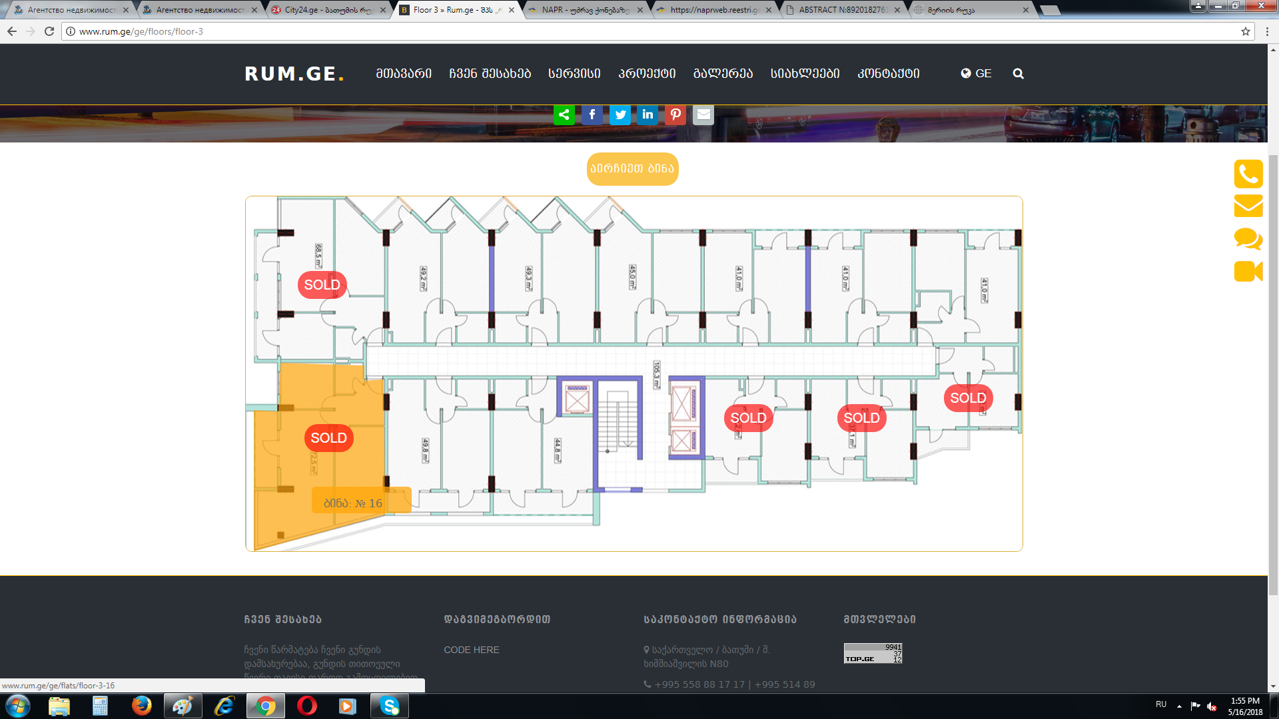Click the taskbar clock showing 1:55 PM
The height and width of the screenshot is (719, 1279).
tap(1245, 706)
